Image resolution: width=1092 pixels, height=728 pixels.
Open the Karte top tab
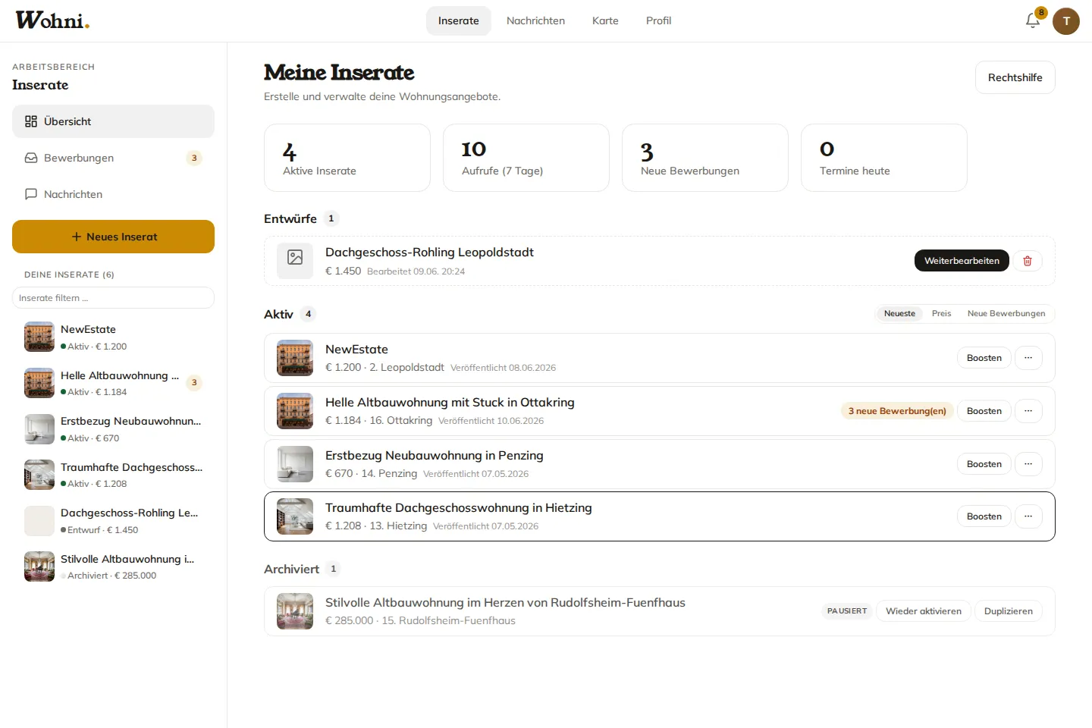pos(605,20)
